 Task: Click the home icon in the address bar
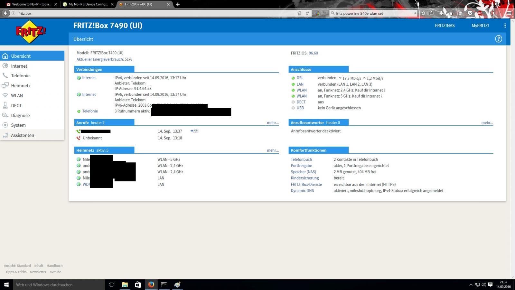(299, 13)
